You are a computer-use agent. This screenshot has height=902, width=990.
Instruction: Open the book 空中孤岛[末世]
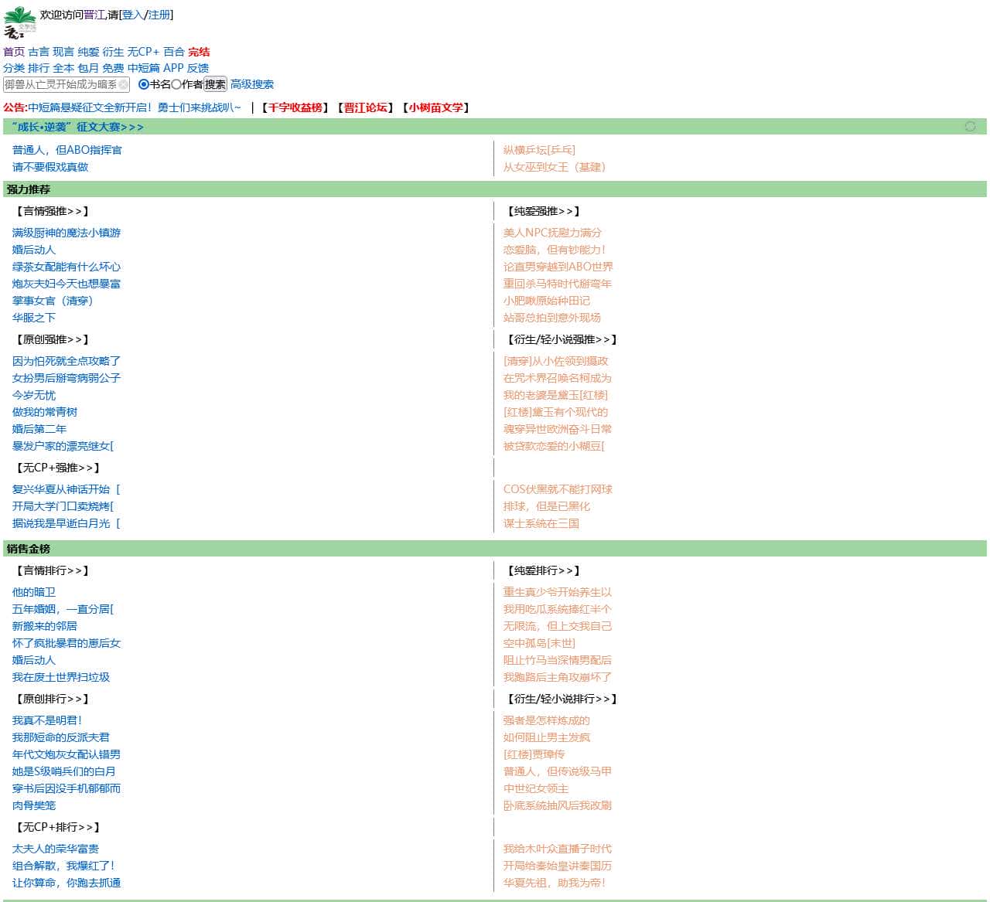point(539,643)
